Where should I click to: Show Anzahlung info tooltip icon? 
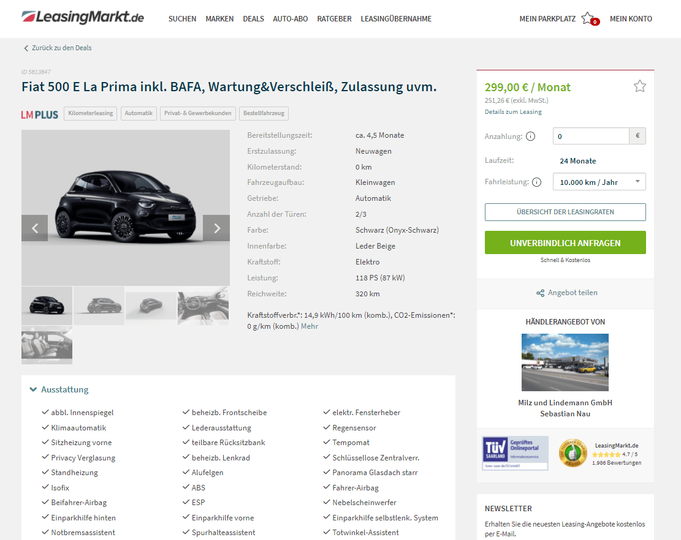(x=530, y=136)
